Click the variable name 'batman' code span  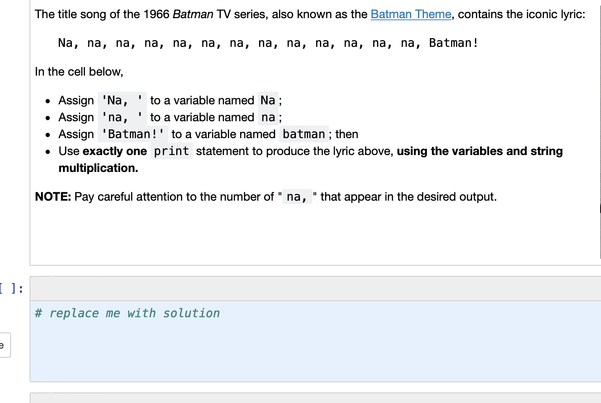point(303,134)
